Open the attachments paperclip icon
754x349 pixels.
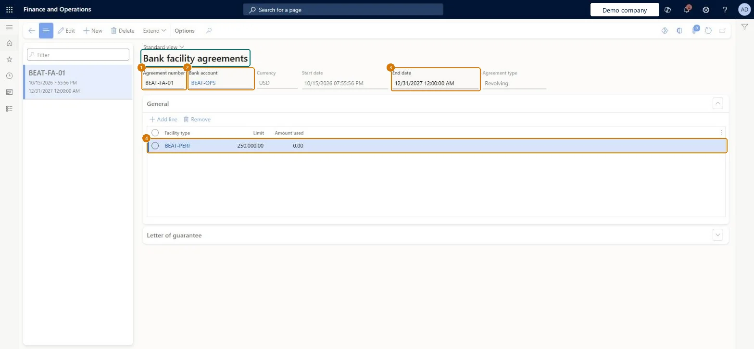coord(694,31)
